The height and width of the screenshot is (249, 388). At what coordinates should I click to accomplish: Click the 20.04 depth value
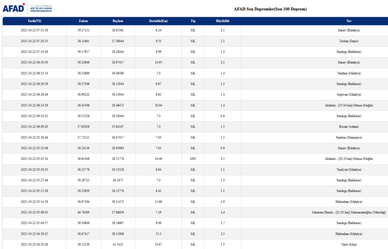[x=158, y=105]
